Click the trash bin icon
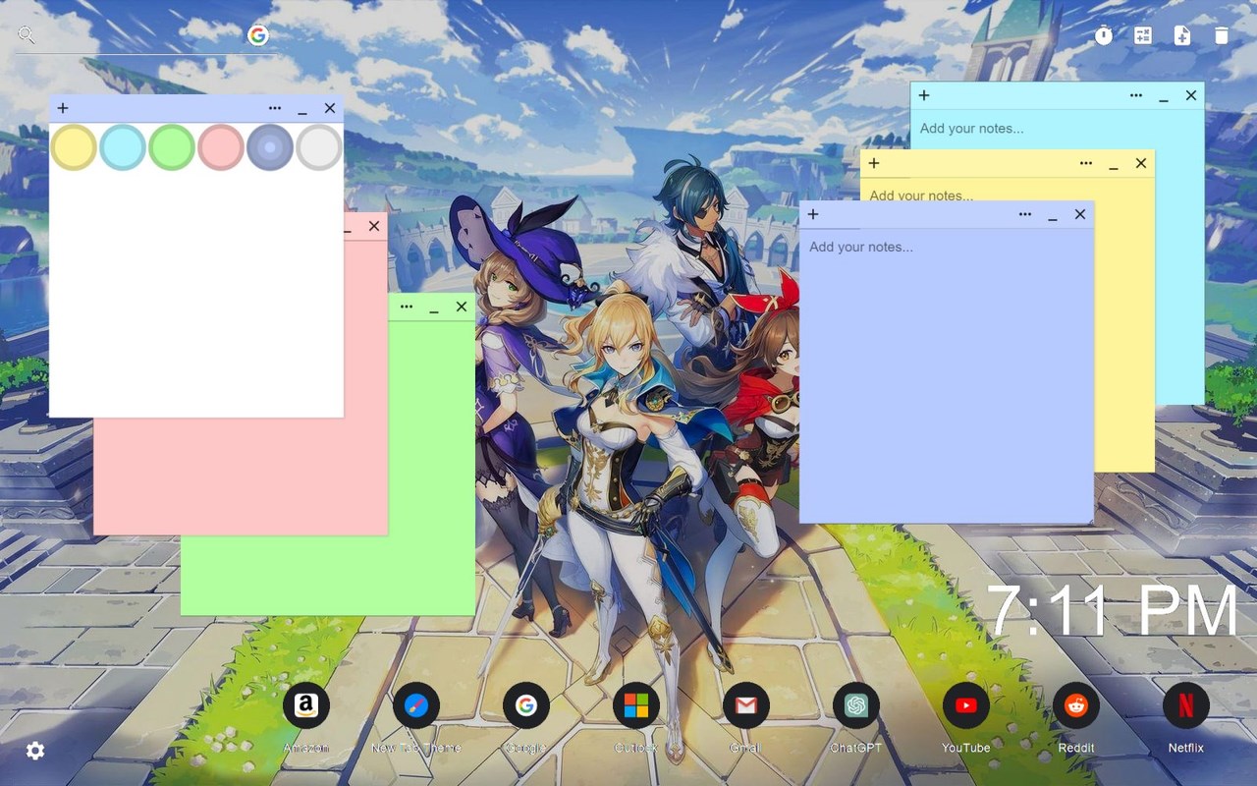 (x=1222, y=35)
